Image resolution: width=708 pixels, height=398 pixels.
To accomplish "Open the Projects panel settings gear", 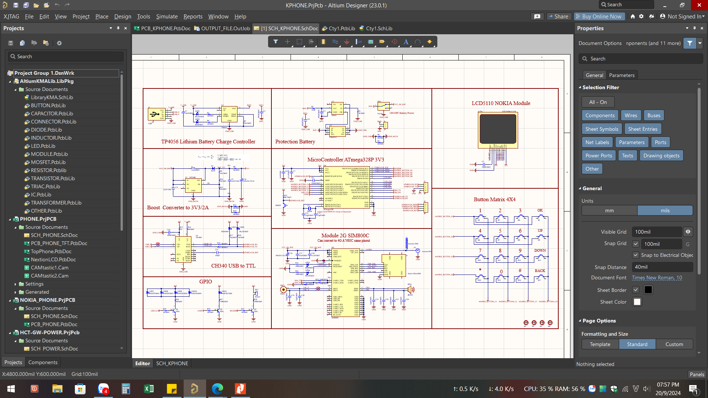I will (x=59, y=43).
